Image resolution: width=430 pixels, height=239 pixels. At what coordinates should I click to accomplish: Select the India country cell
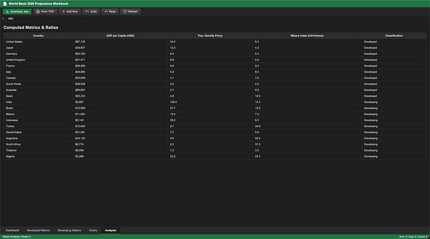click(38, 102)
